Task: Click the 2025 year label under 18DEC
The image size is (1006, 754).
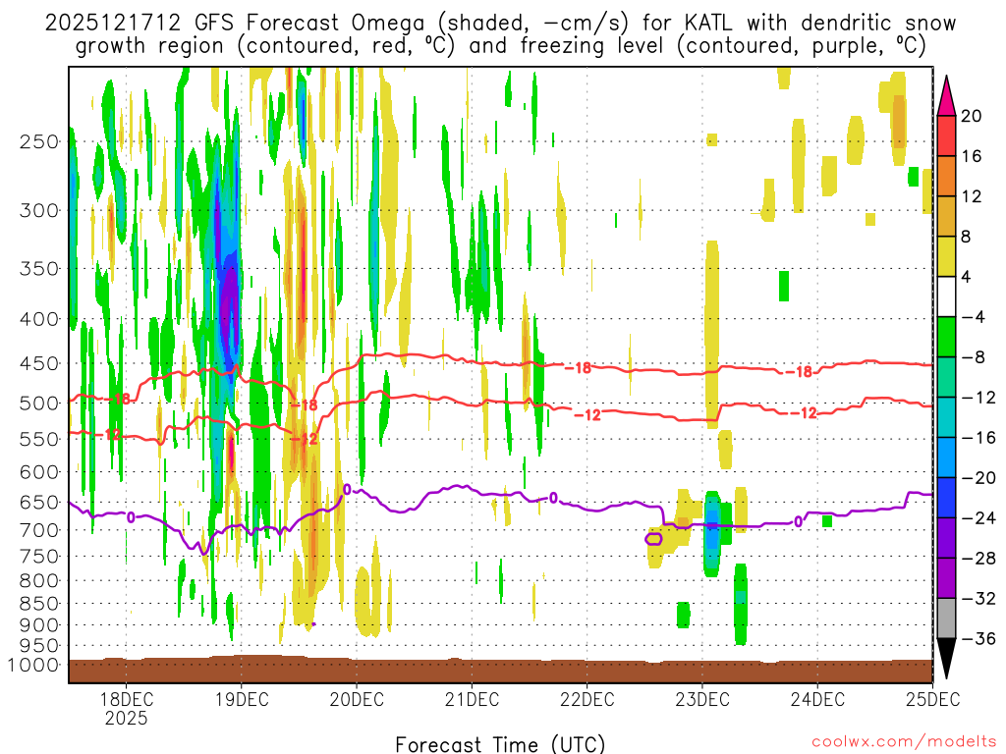Action: click(x=127, y=718)
